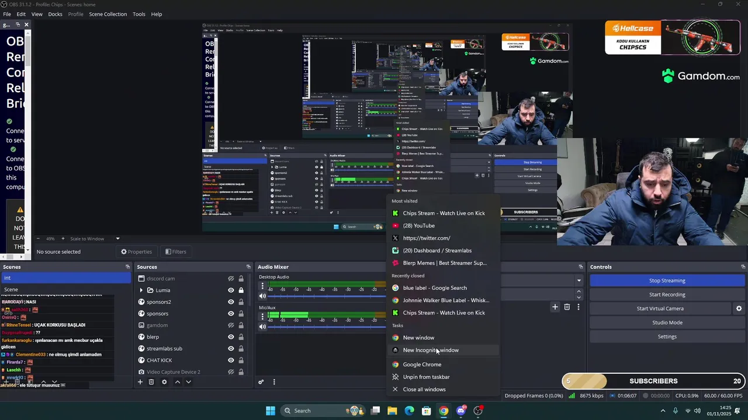
Task: Hide the Lumia group
Action: coord(231,290)
